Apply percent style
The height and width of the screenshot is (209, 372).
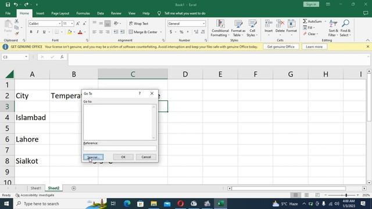tap(181, 32)
